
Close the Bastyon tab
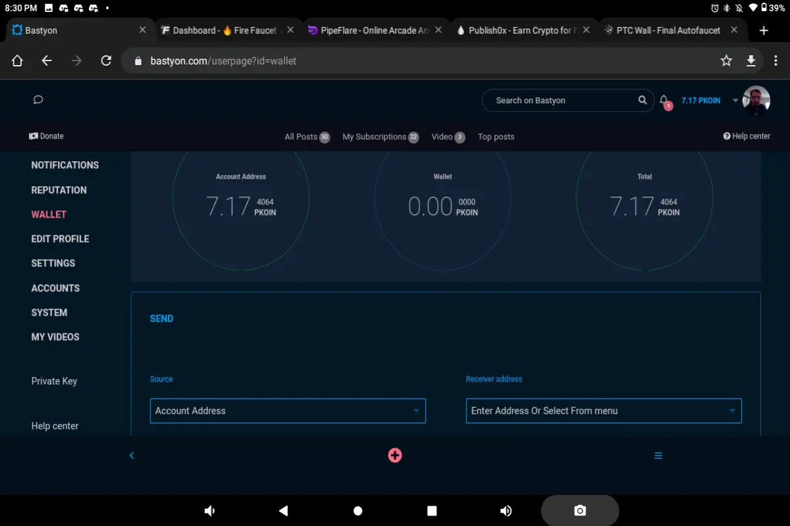pyautogui.click(x=143, y=30)
